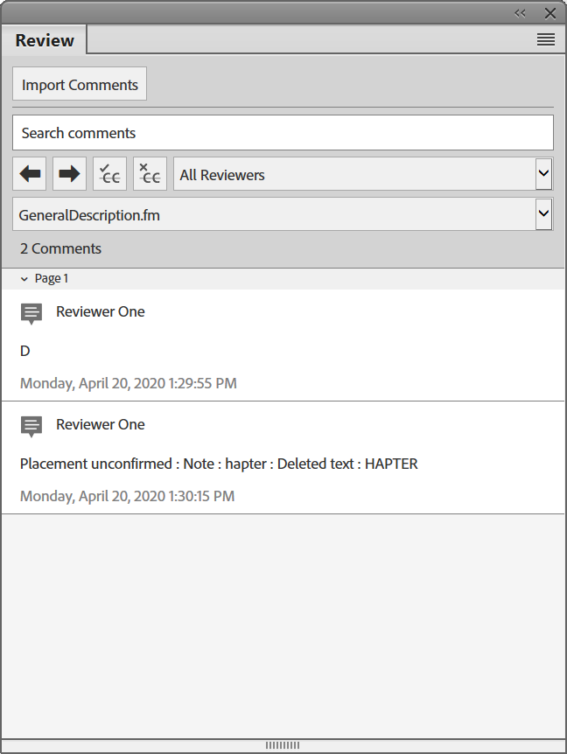
Task: Click the accept comment checkmark icon
Action: [109, 174]
